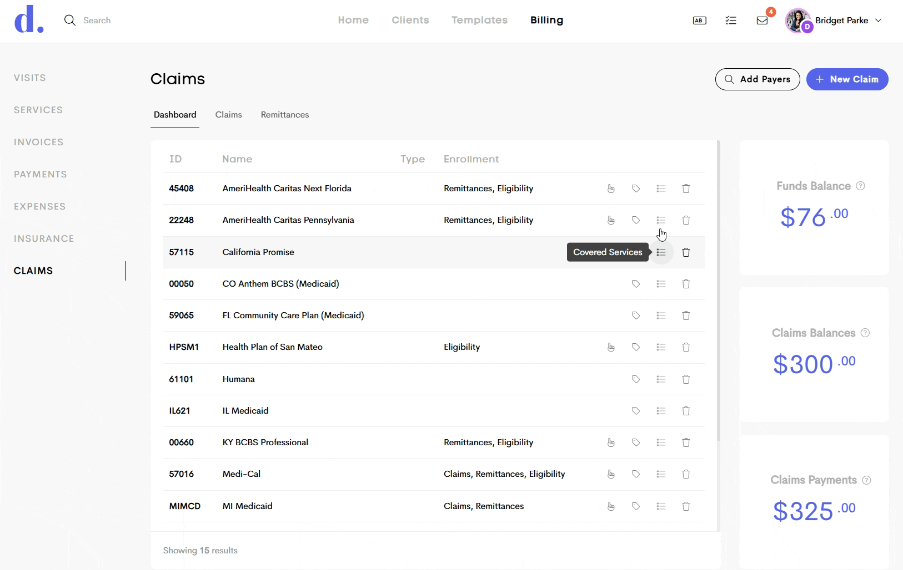Select Claims in the sidebar
Viewport: 903px width, 570px height.
pyautogui.click(x=33, y=271)
